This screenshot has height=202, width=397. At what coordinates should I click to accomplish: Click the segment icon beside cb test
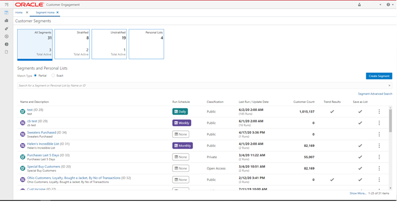[x=22, y=123]
